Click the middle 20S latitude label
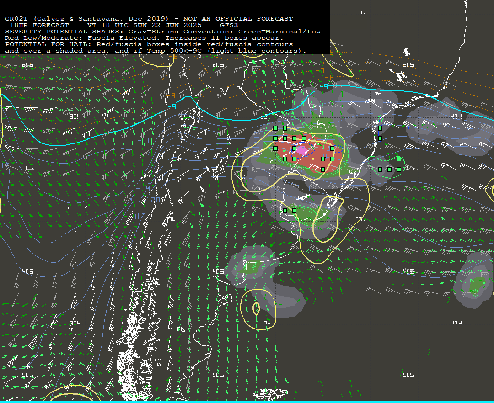The height and width of the screenshot is (403, 494). point(218,64)
